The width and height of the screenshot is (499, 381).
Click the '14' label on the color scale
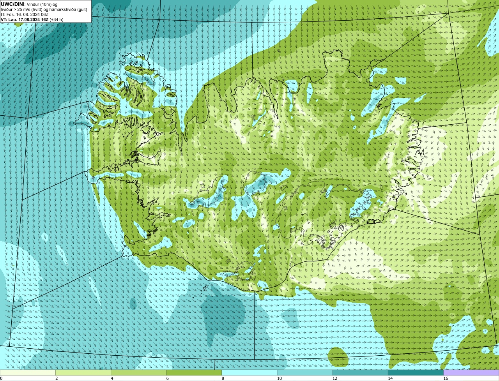point(390,378)
